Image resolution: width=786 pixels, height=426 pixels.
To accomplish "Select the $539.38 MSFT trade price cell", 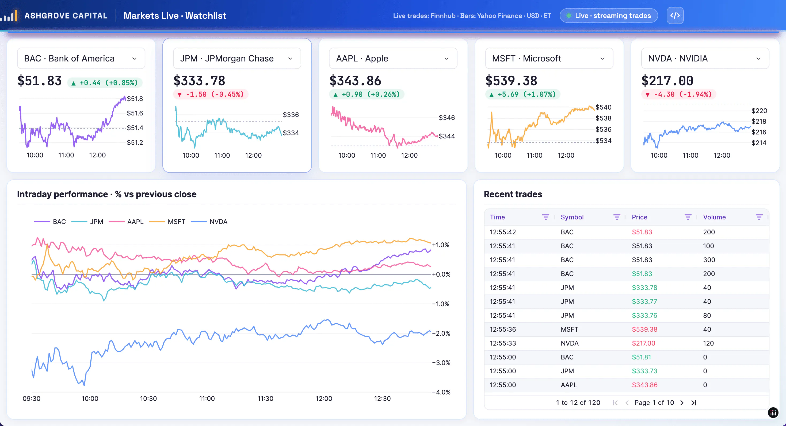I will tap(644, 329).
